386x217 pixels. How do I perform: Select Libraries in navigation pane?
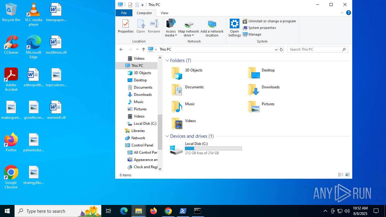(x=135, y=131)
